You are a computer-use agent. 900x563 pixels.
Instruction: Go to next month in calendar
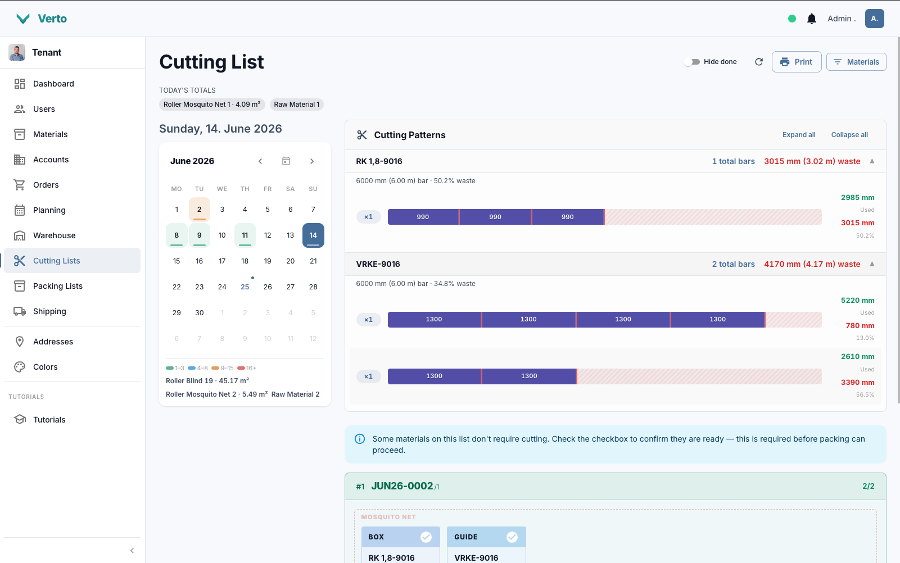(x=312, y=161)
